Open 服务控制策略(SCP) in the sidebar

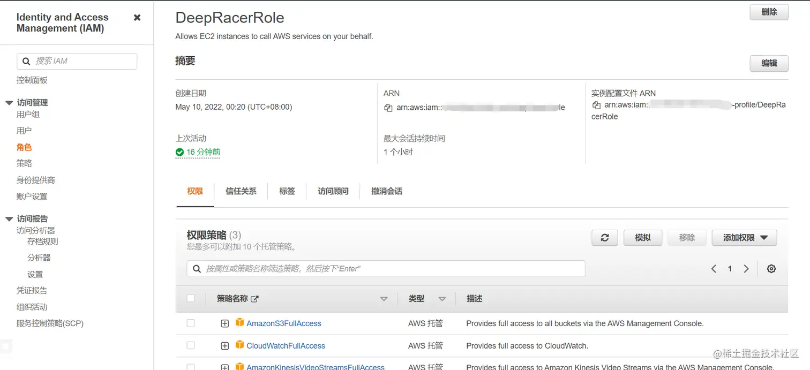click(50, 323)
